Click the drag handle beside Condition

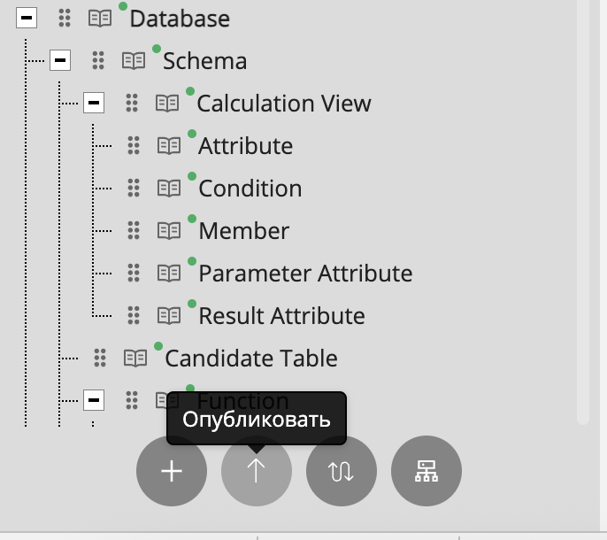pyautogui.click(x=134, y=189)
